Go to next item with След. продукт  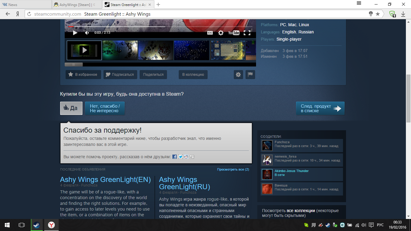tap(320, 108)
